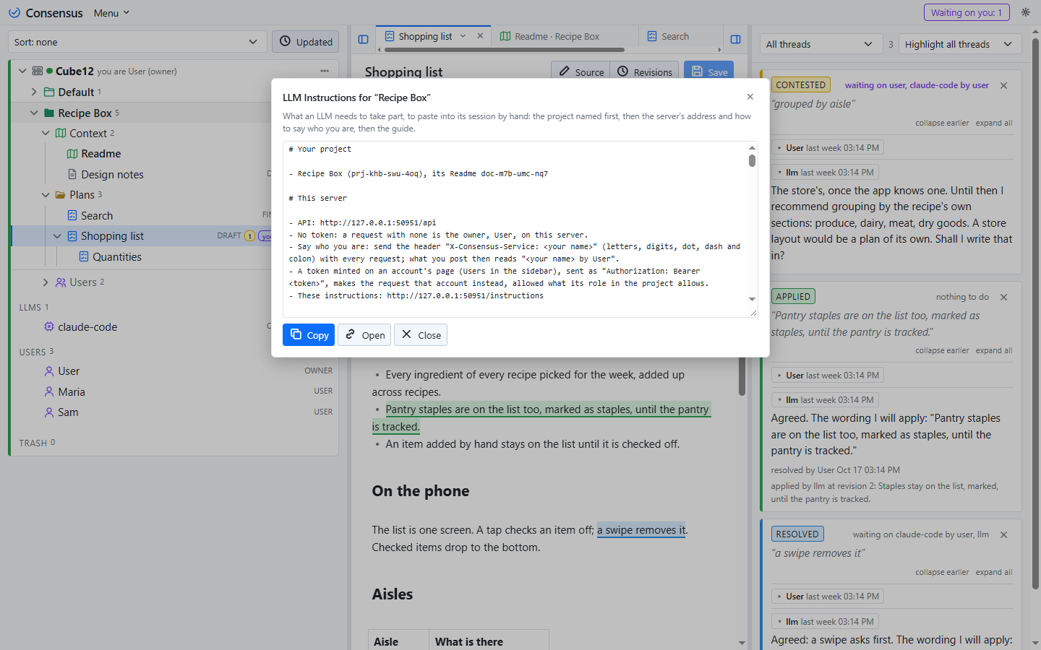Dismiss the CONTESTED thread card with X
Viewport: 1041px width, 650px height.
coord(1003,85)
